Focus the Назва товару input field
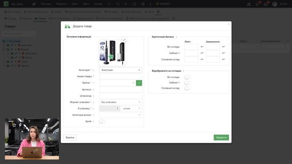The height and width of the screenshot is (164, 292). coord(120,77)
